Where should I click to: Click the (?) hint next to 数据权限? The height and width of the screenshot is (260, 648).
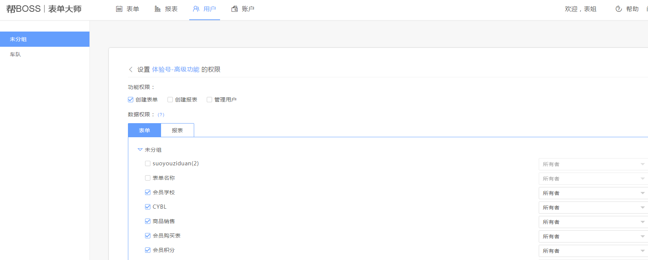(x=161, y=114)
